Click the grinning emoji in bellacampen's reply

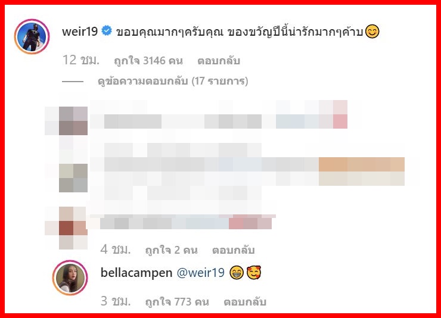(236, 273)
